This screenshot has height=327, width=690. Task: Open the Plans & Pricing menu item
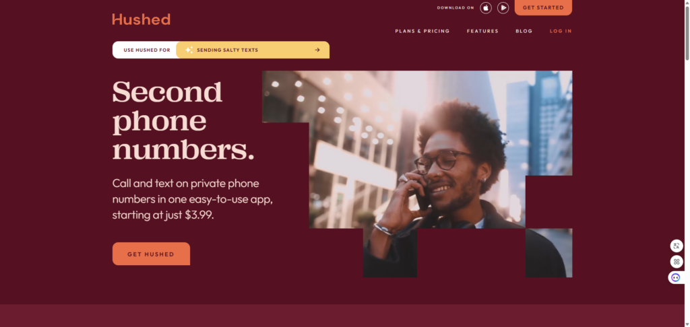point(422,31)
